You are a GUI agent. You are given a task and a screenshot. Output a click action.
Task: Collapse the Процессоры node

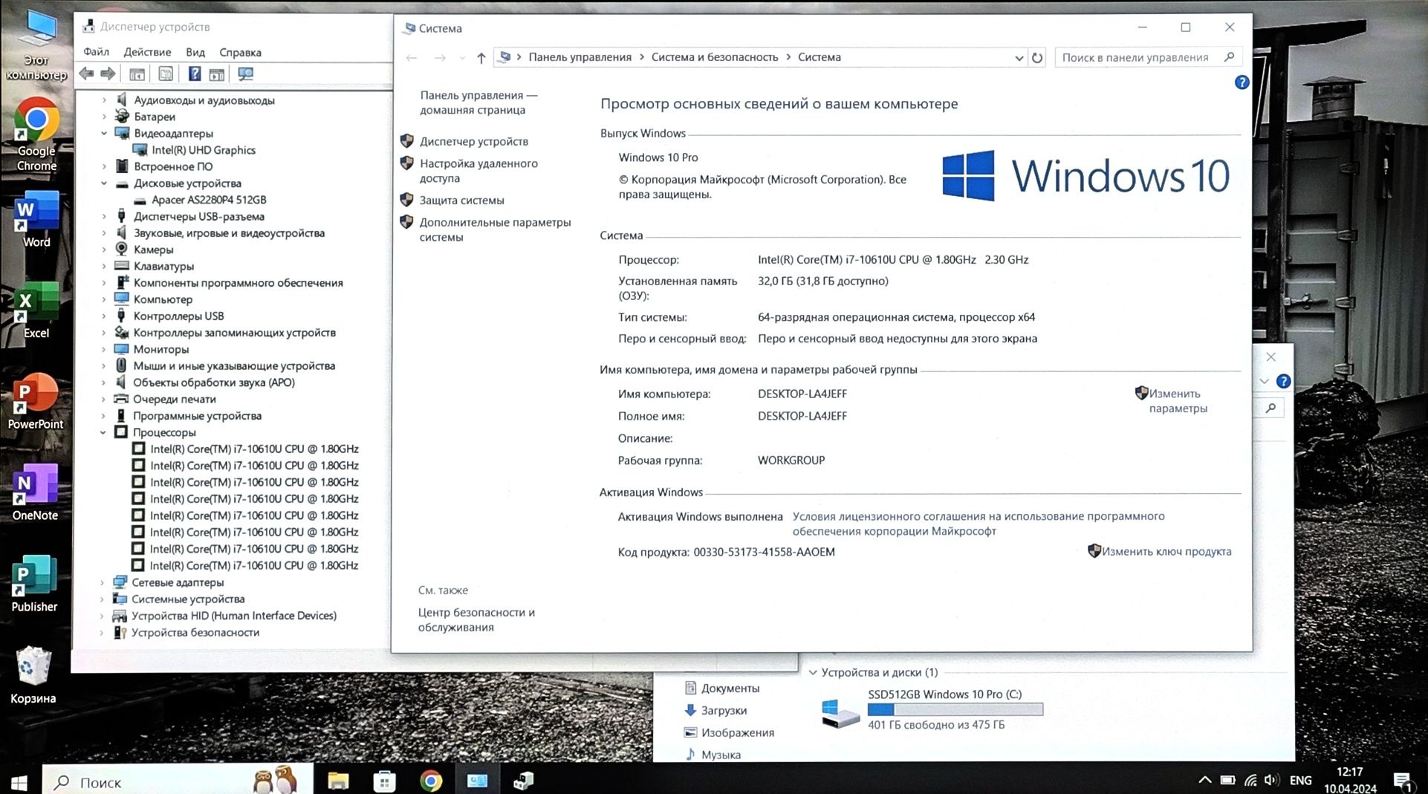(x=103, y=432)
